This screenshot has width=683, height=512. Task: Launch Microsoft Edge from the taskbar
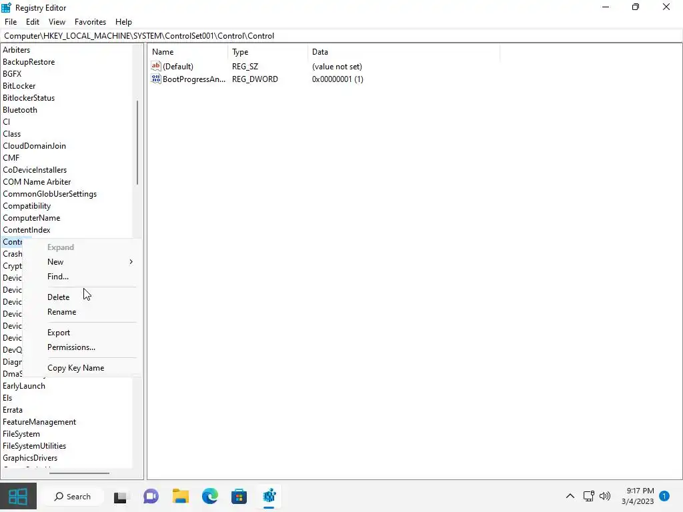(x=210, y=497)
